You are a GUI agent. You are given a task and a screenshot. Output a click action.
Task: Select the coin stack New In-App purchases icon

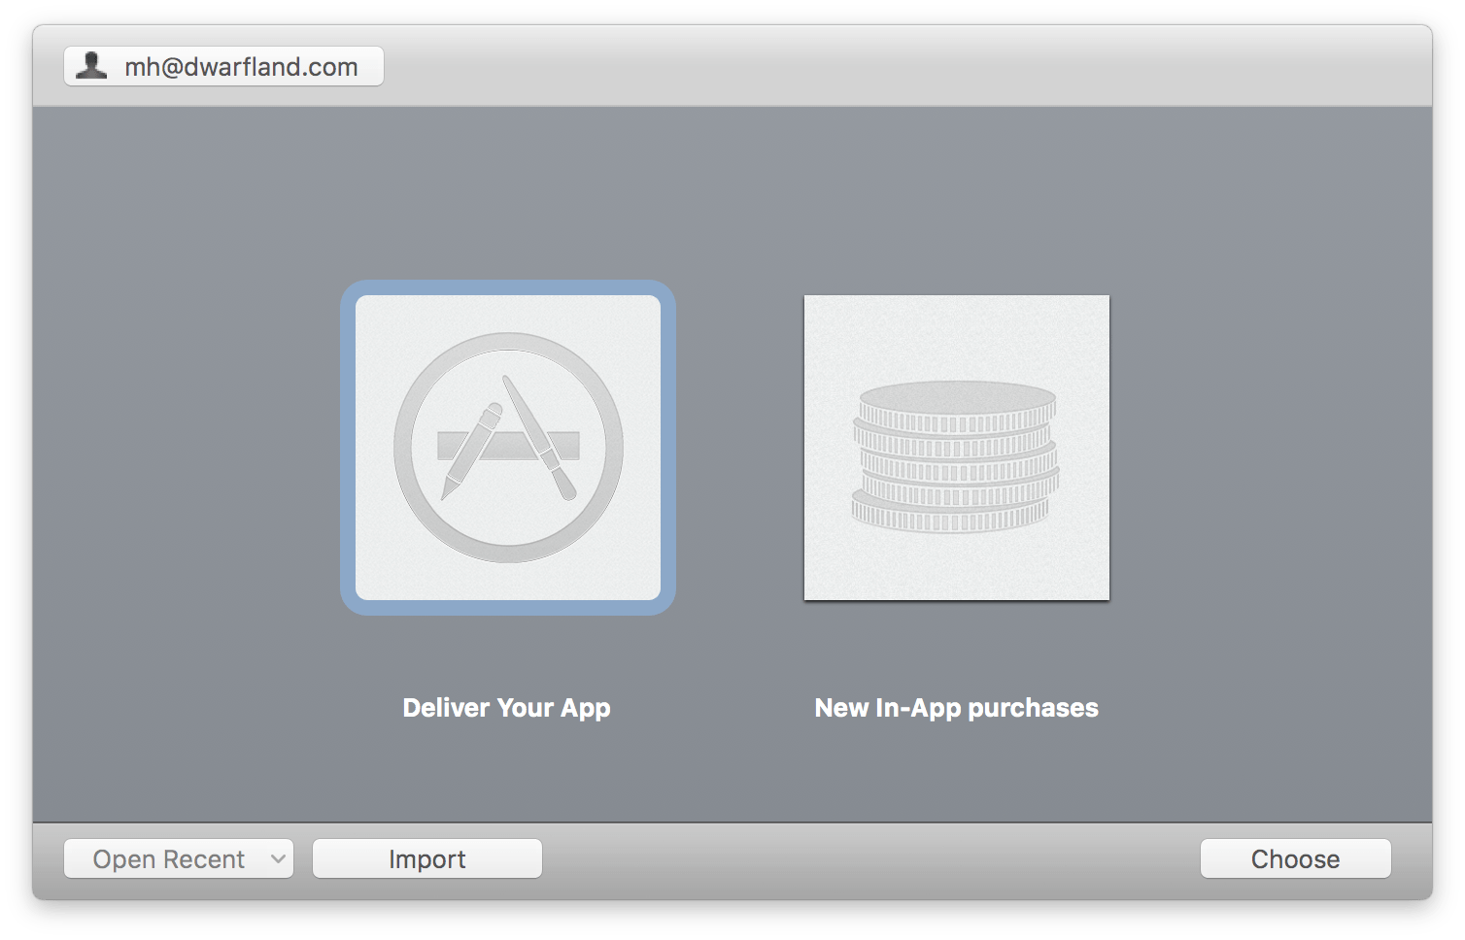(956, 447)
